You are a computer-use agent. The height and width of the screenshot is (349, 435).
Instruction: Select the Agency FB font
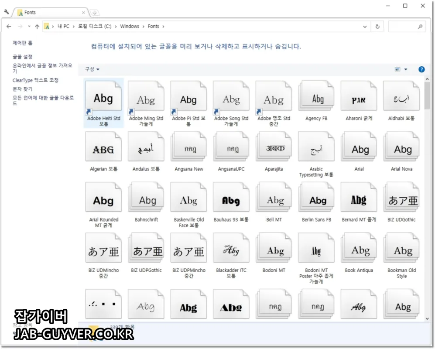(x=316, y=96)
